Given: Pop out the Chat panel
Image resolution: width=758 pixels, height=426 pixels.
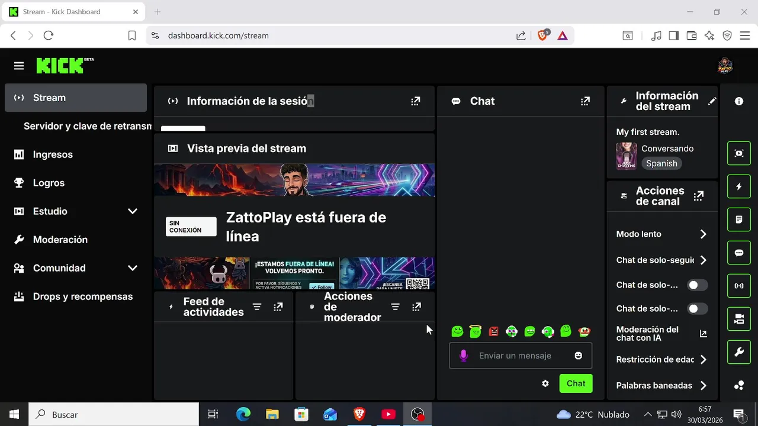Looking at the screenshot, I should pyautogui.click(x=585, y=101).
